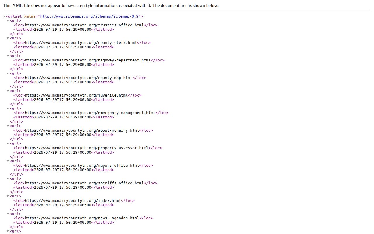Collapse the url node containing trustees-office.html
This screenshot has height=234, width=374.
(x=8, y=21)
